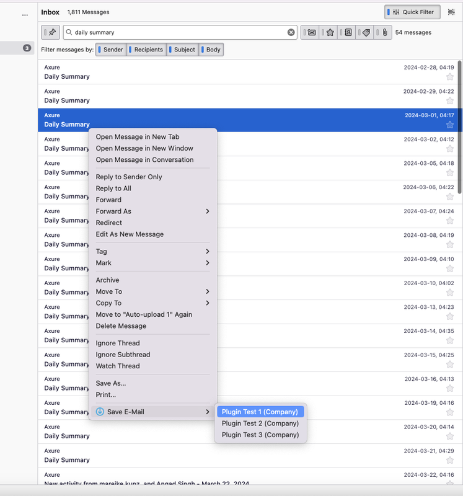Screen dimensions: 463x496
Task: Toggle the Quick Filter button
Action: click(412, 12)
